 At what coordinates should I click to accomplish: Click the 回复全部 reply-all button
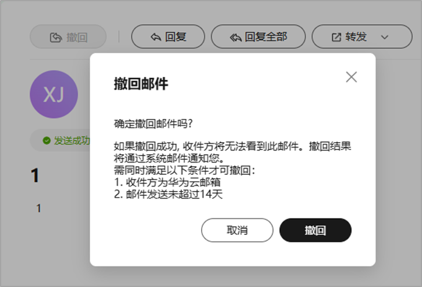coord(258,37)
